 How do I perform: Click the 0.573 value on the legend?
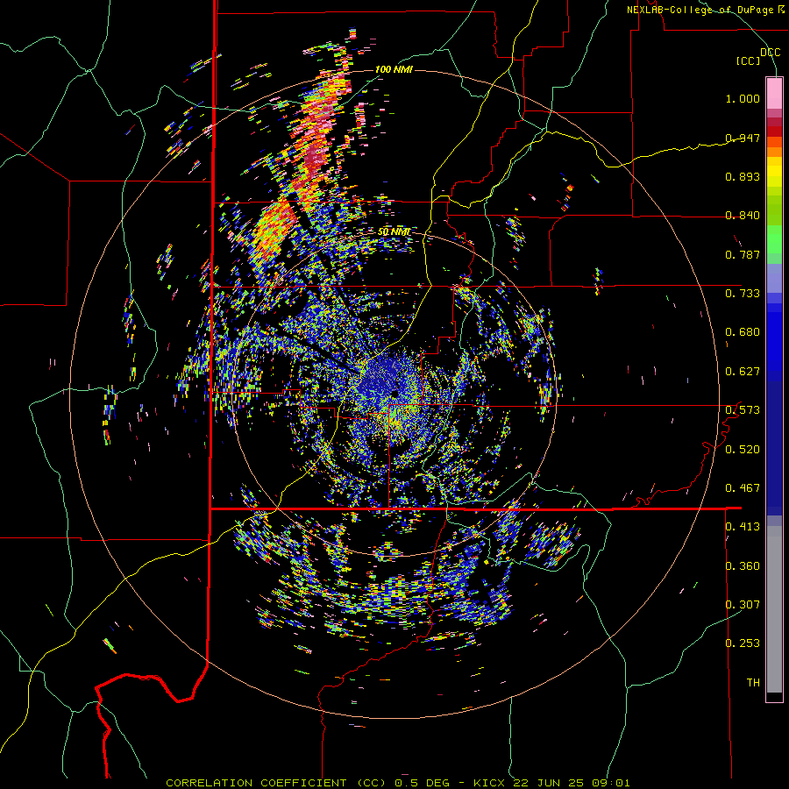(743, 410)
